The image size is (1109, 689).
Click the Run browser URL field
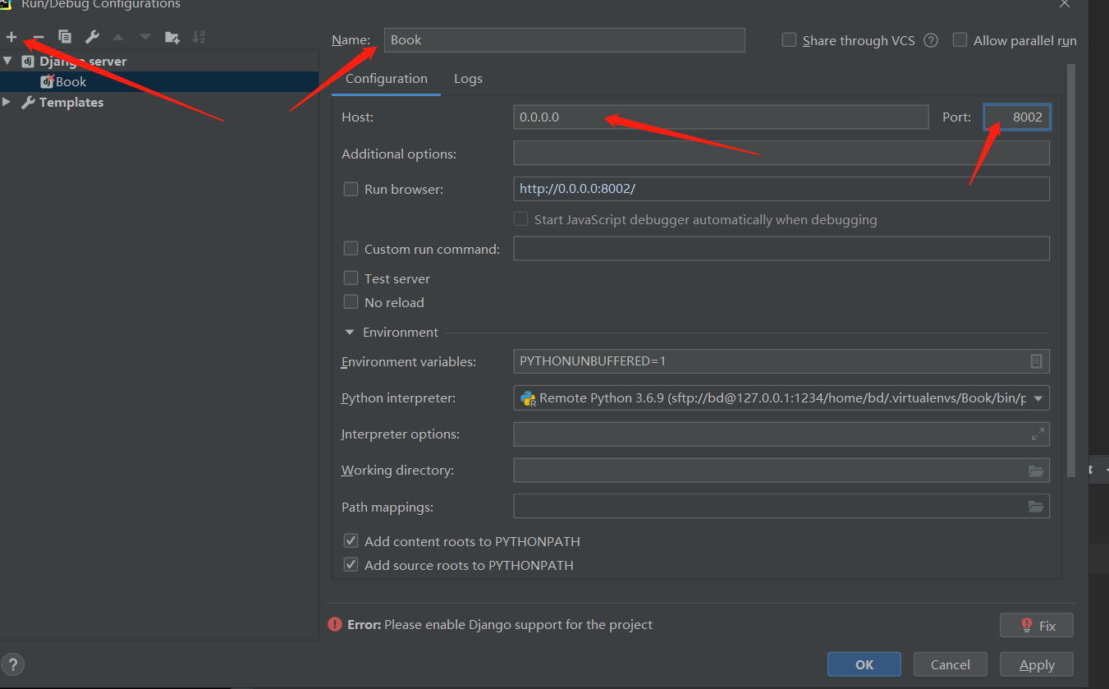coord(781,188)
